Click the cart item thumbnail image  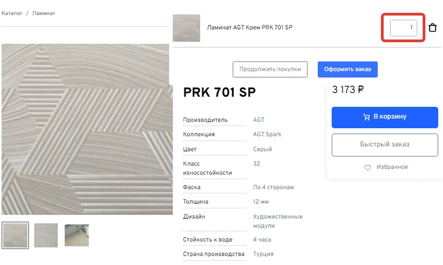186,28
